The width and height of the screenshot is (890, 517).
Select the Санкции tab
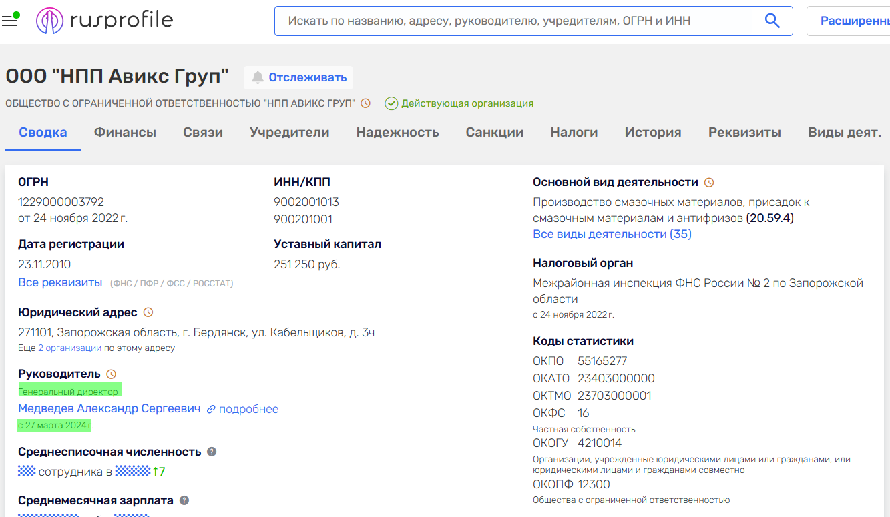pos(494,132)
